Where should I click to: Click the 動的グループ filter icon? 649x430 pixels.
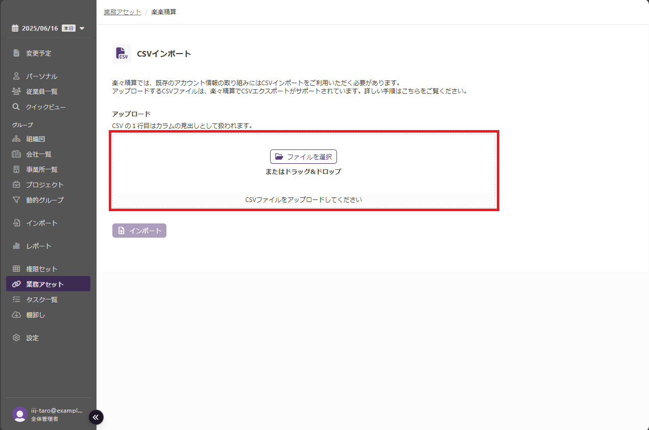pos(16,200)
